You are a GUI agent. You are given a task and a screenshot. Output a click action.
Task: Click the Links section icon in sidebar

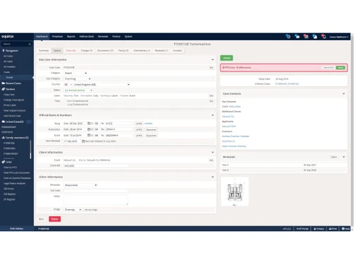[x=4, y=162]
